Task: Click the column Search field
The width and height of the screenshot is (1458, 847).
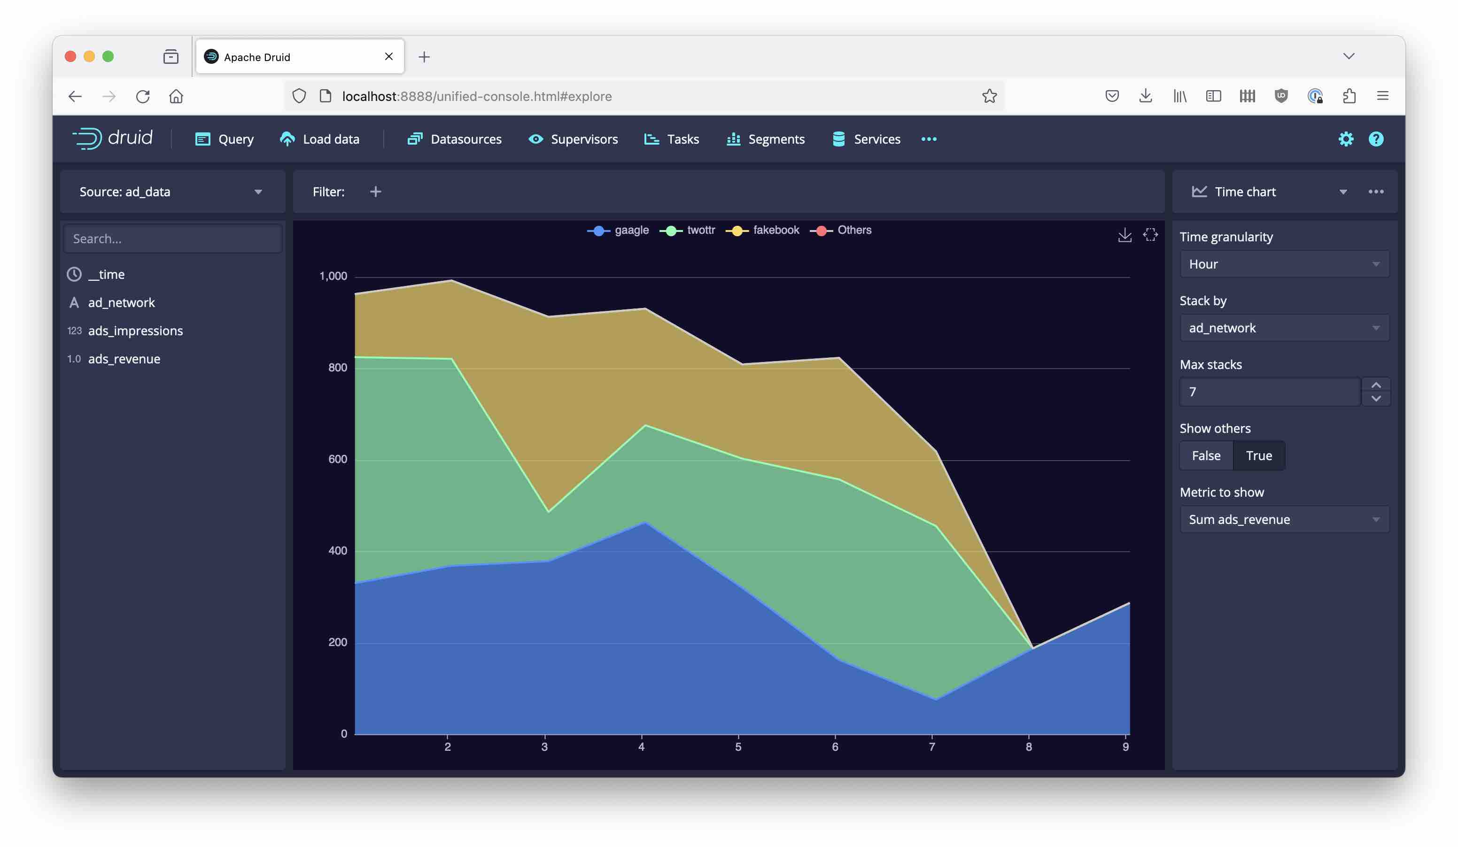Action: (172, 239)
